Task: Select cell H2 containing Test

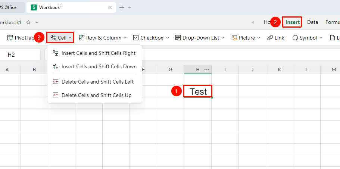Action: click(198, 91)
